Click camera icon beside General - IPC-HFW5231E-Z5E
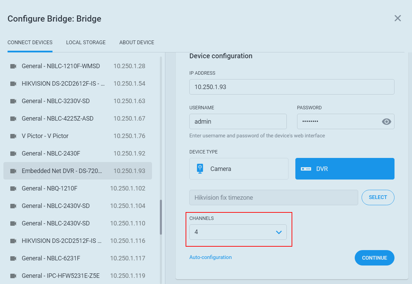The height and width of the screenshot is (284, 412). click(13, 276)
